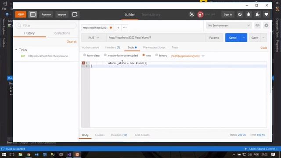281x158 pixels.
Task: Click the Status 200 OK text
Action: (238, 135)
